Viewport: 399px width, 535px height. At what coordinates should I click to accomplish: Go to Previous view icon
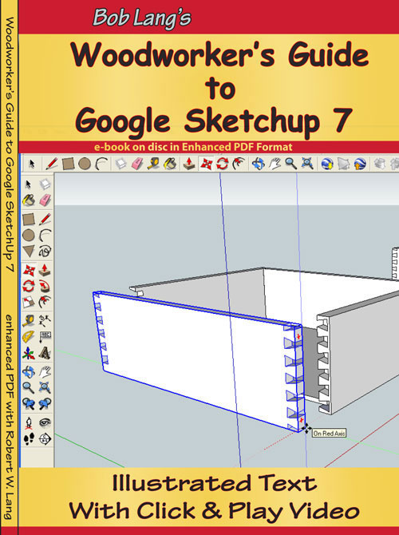click(x=29, y=404)
